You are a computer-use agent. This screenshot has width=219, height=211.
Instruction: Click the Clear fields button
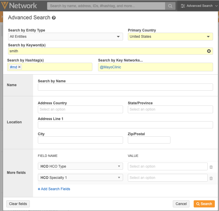18,204
